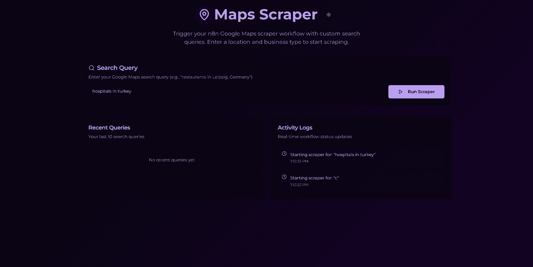Viewport: 533px width, 267px height.
Task: Click timestamp 7:12:22 PM
Action: click(299, 185)
